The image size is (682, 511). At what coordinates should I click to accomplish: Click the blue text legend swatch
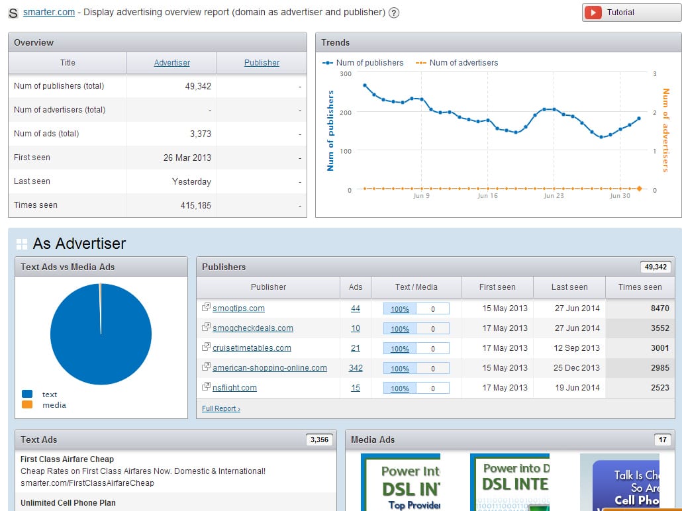(27, 394)
